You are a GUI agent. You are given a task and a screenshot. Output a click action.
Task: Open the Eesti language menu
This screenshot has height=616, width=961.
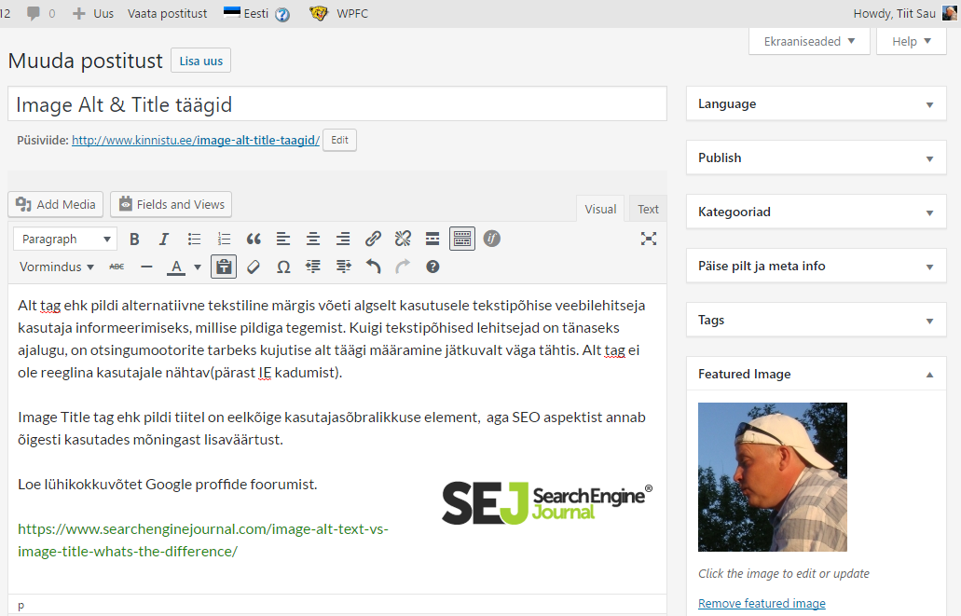click(246, 13)
